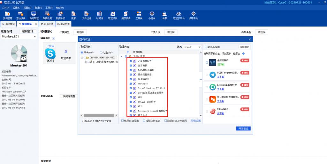
Task: Switch to the 取证结果 tab
Action: (x=63, y=24)
